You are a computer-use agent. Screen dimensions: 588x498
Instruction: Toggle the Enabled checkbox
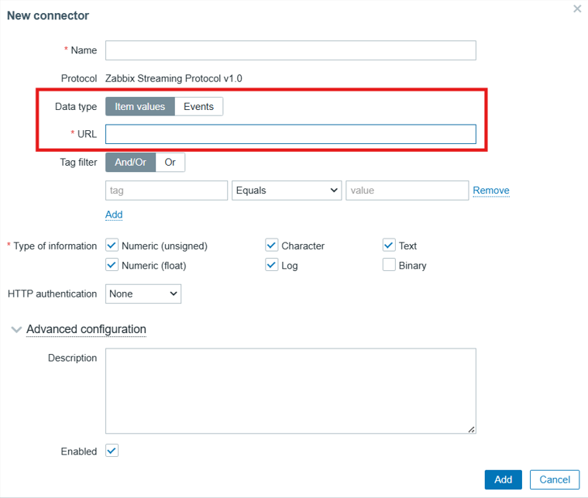(112, 451)
